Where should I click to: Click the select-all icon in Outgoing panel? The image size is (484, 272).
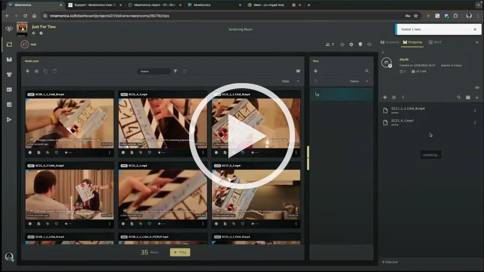(x=394, y=97)
